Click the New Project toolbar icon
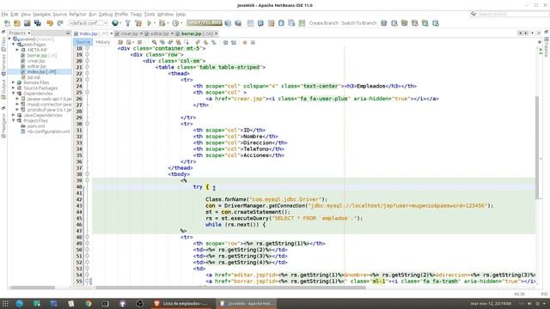 tap(17, 23)
